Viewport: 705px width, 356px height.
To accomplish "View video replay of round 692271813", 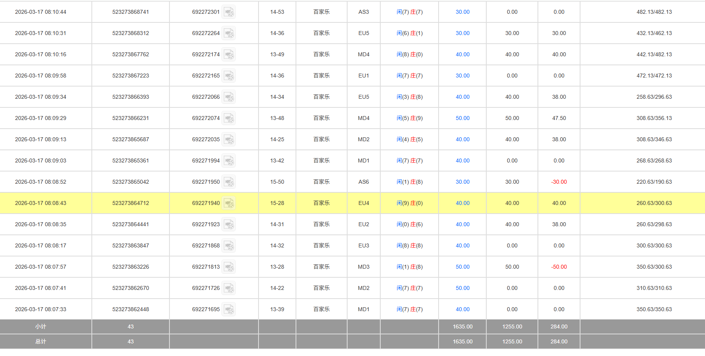I will tap(229, 267).
